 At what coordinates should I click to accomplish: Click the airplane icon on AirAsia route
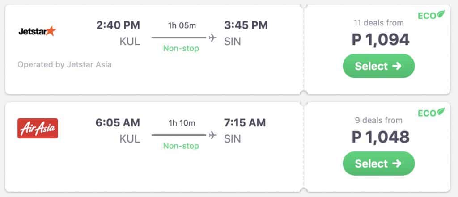coord(213,135)
